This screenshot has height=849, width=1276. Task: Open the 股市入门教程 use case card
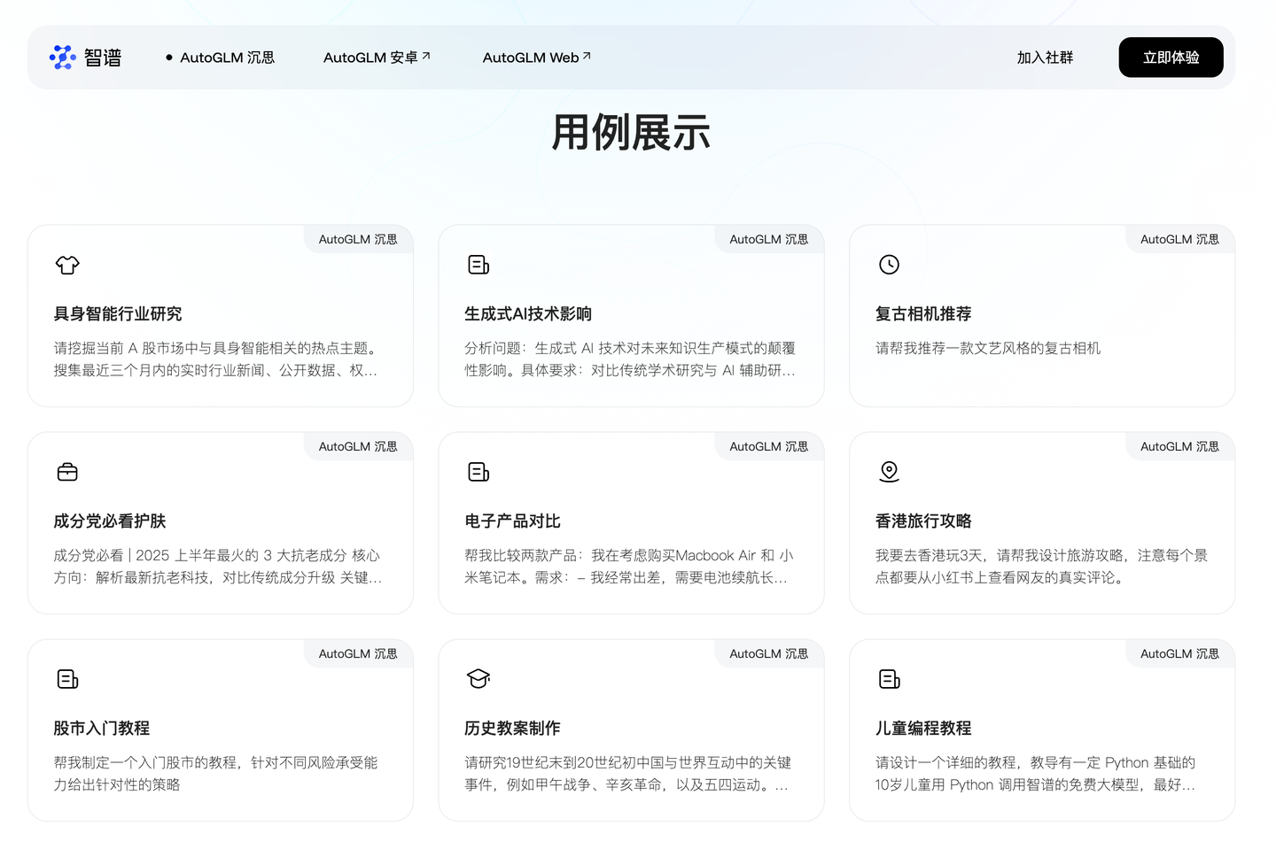(220, 729)
